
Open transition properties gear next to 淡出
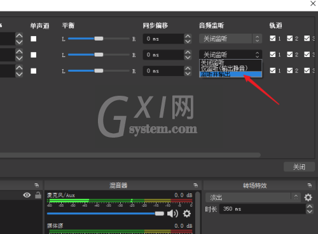pyautogui.click(x=308, y=197)
